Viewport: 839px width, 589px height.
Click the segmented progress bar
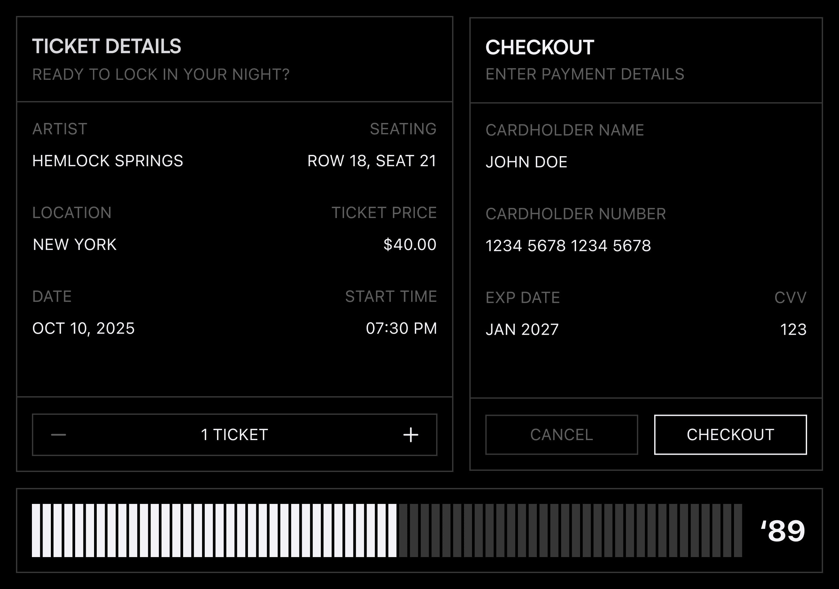tap(387, 530)
